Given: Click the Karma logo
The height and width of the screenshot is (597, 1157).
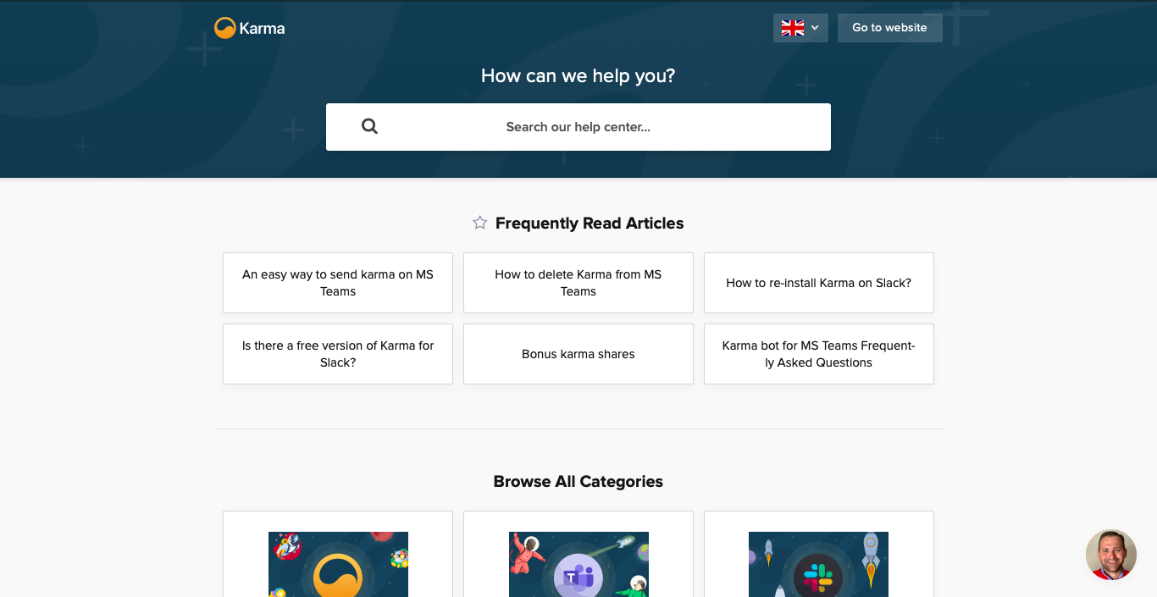Looking at the screenshot, I should pos(250,28).
